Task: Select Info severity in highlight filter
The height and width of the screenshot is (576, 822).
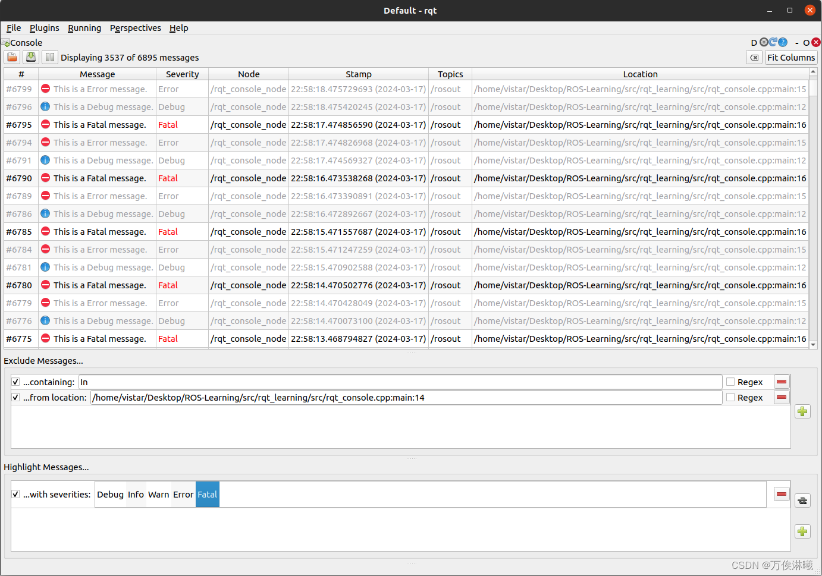Action: click(136, 495)
